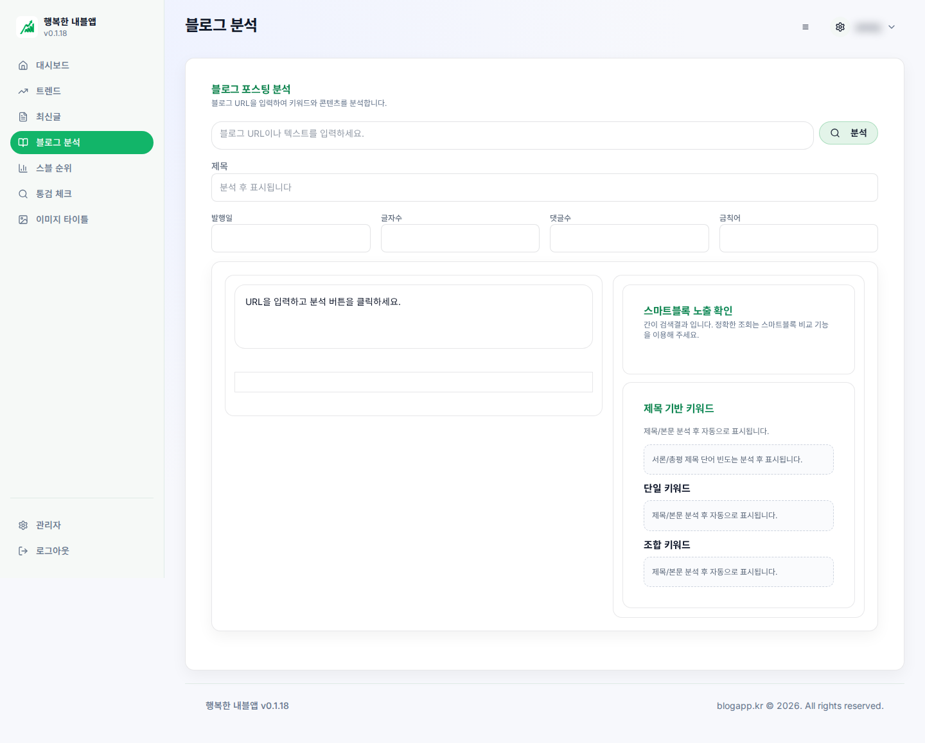Click the 글자수 character count field

(460, 238)
